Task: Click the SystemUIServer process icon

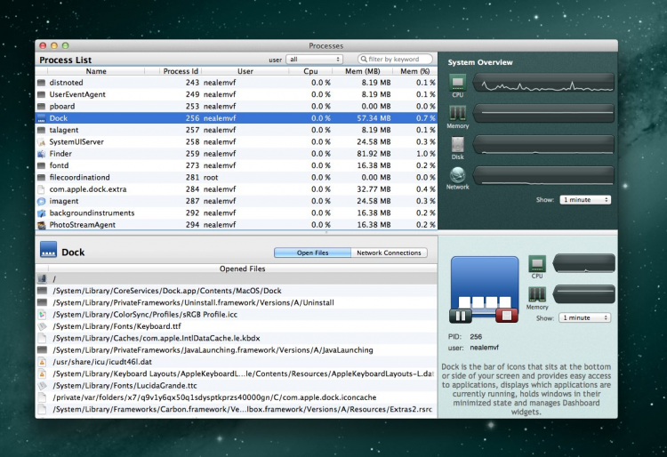Action: [41, 141]
